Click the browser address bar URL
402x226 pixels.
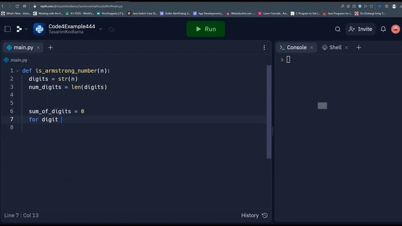[81, 6]
